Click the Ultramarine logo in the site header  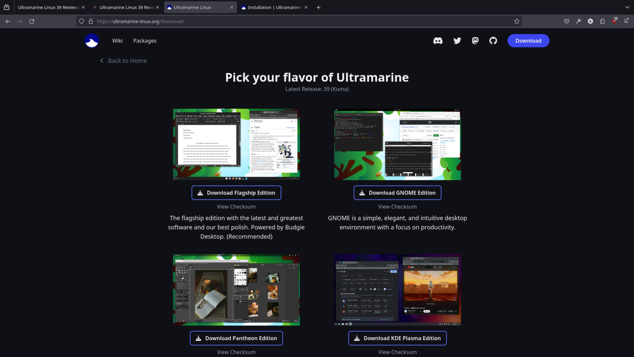coord(92,41)
